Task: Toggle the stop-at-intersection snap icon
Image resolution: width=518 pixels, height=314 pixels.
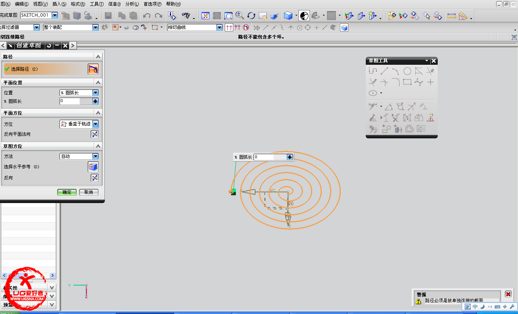Action: [229, 27]
